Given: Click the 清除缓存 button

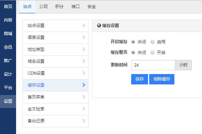Looking at the screenshot, I should (x=162, y=79).
